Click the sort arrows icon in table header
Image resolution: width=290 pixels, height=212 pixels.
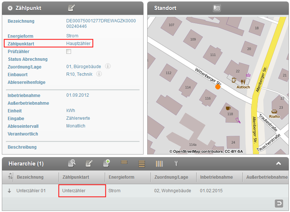click(x=10, y=177)
